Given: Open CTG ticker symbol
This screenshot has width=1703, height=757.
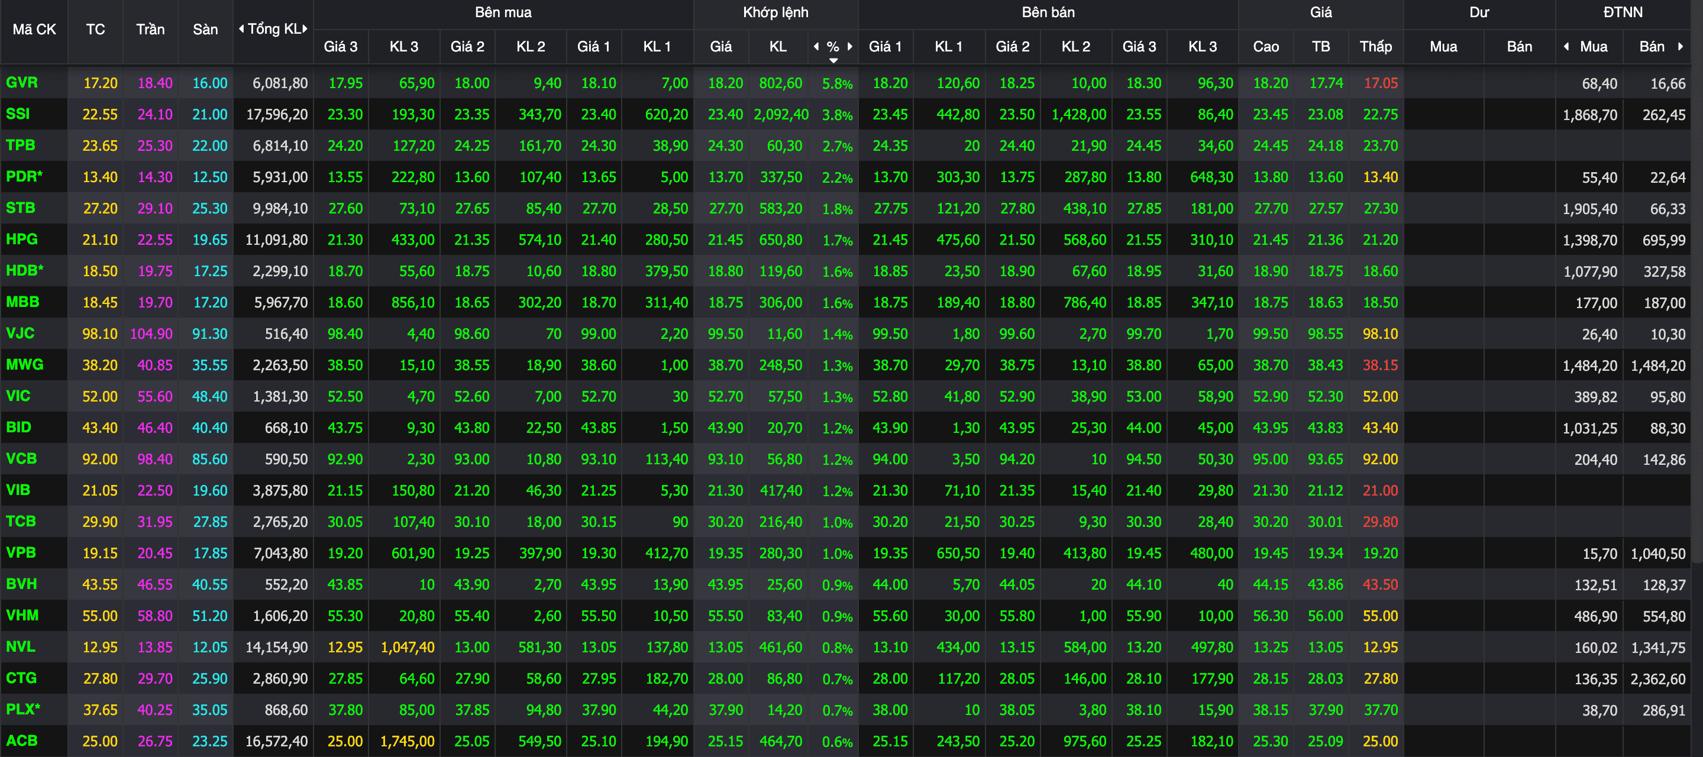Looking at the screenshot, I should click(21, 678).
